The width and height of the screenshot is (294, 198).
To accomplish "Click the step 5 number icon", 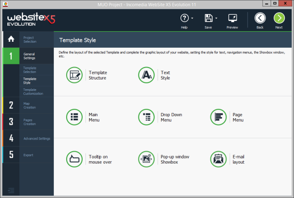I will click(11, 155).
